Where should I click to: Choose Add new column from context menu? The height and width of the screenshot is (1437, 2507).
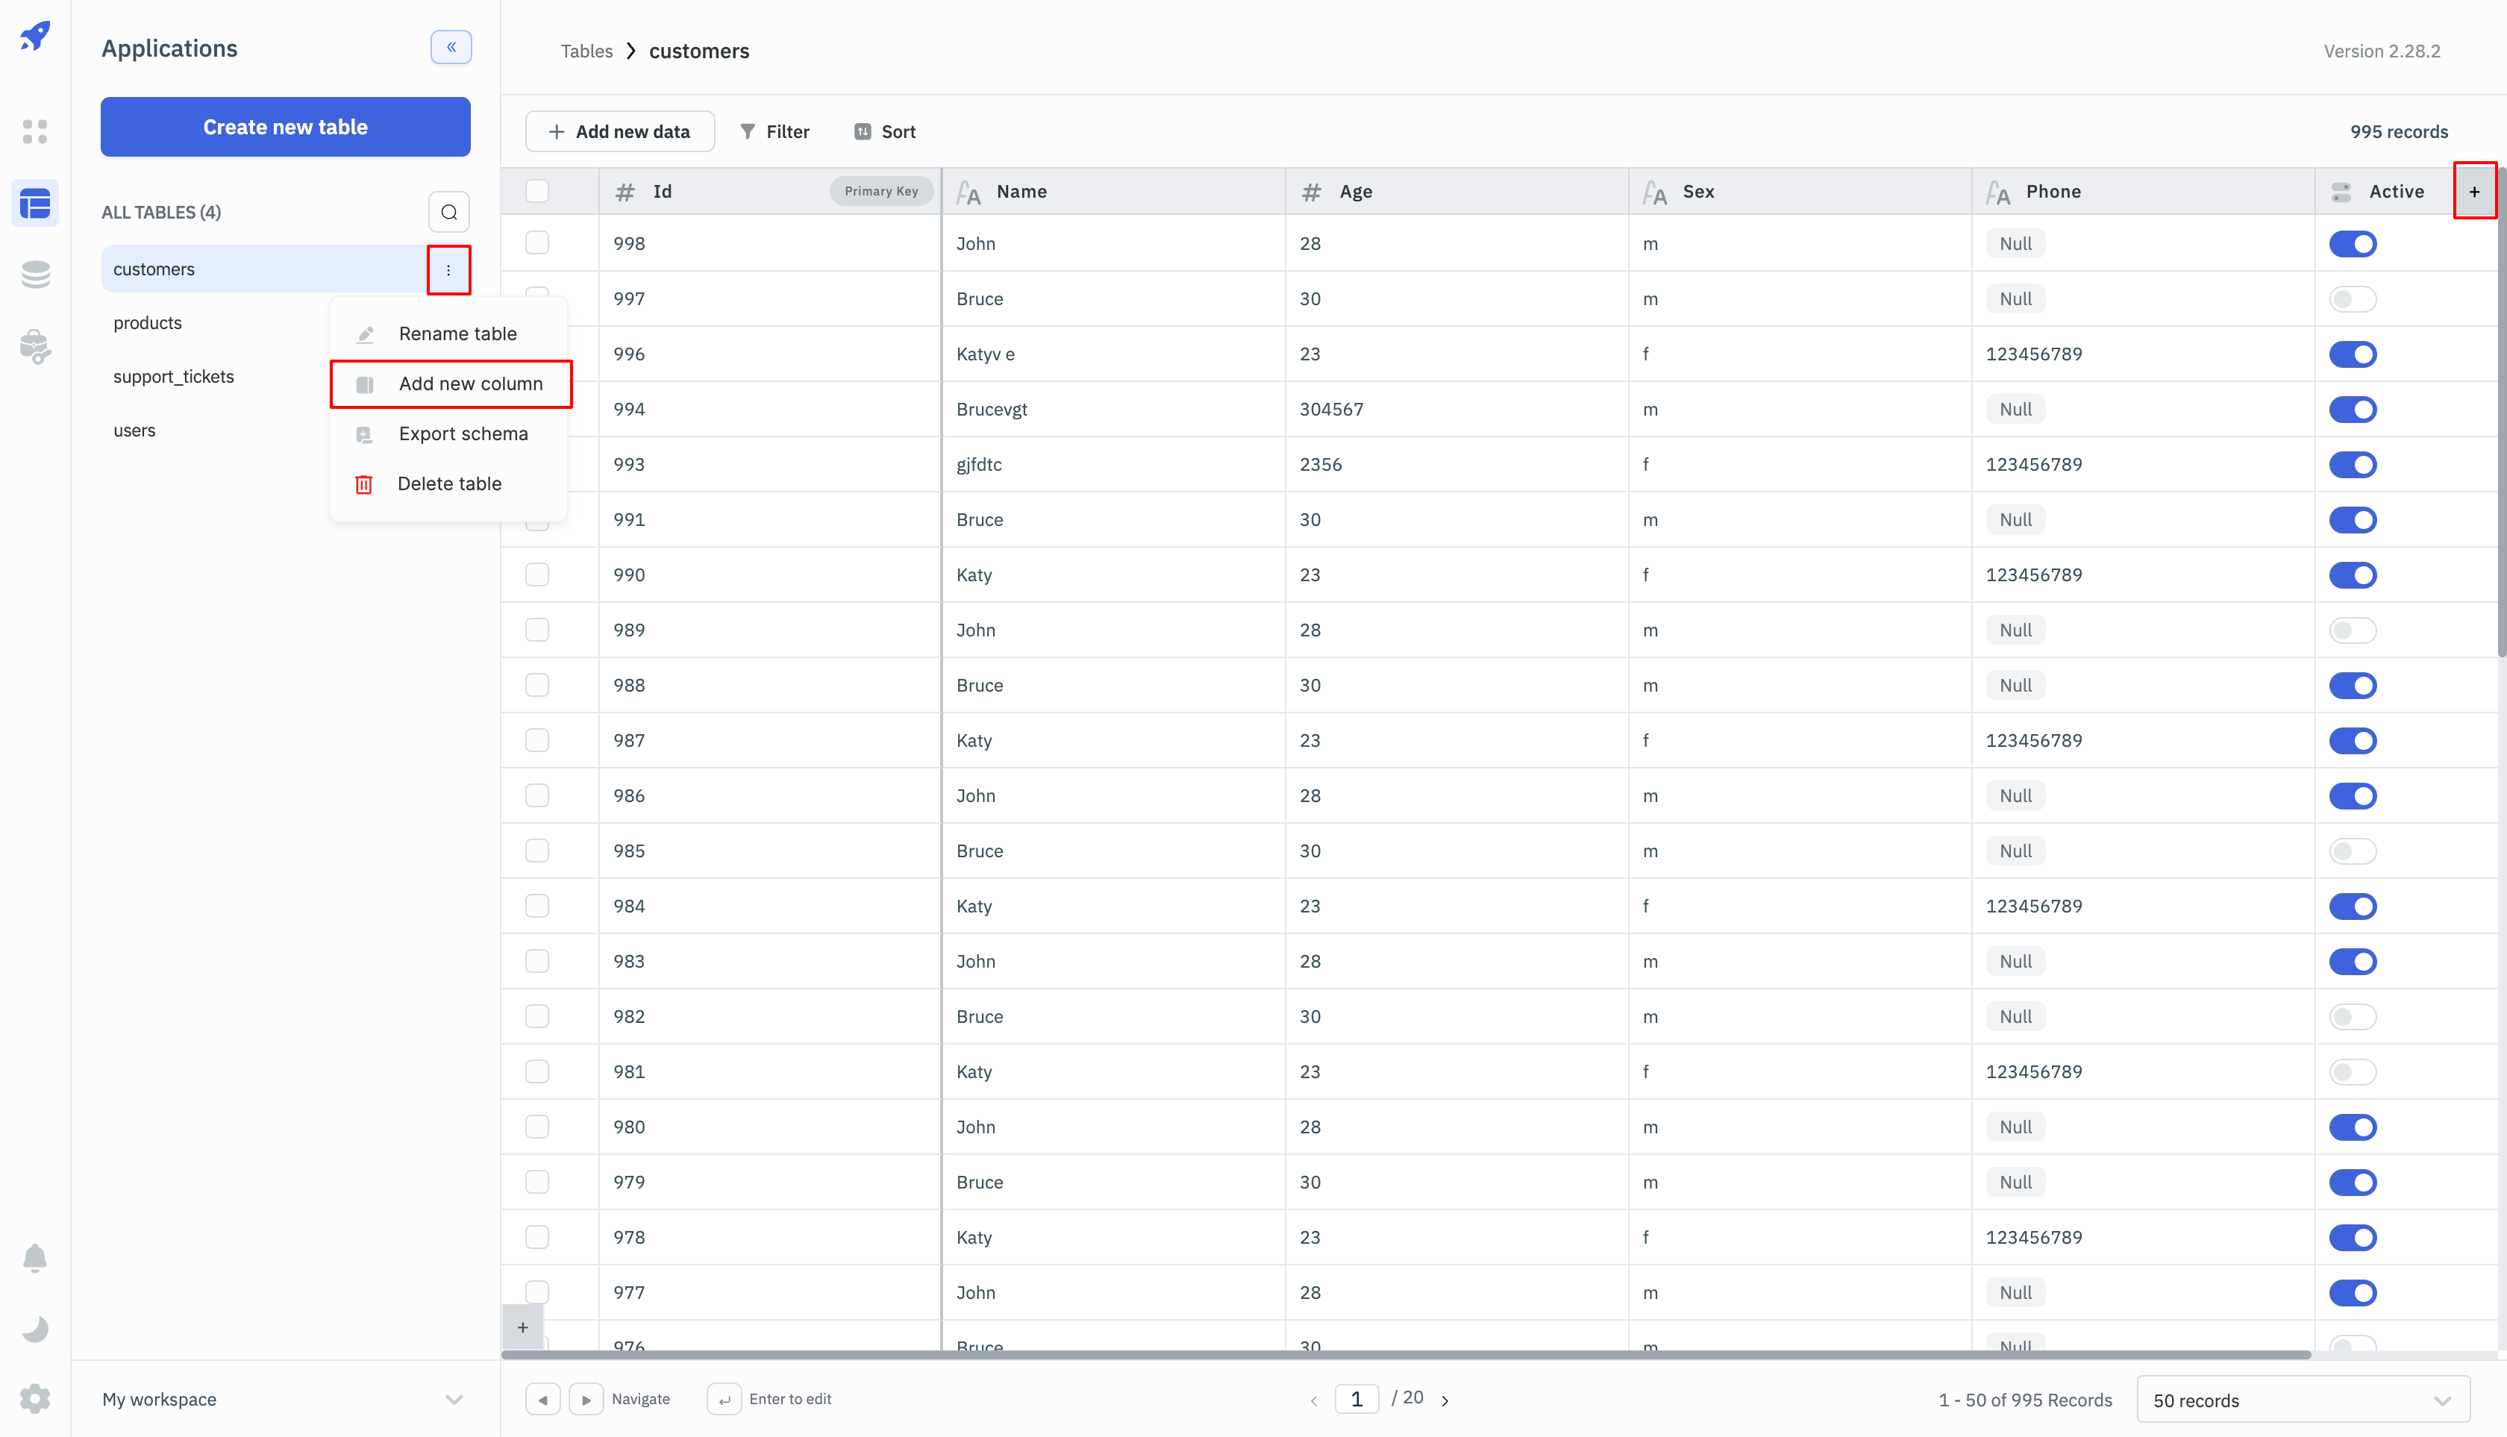[x=470, y=384]
